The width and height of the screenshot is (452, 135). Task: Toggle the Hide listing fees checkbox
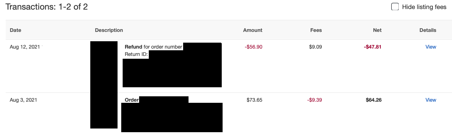395,7
